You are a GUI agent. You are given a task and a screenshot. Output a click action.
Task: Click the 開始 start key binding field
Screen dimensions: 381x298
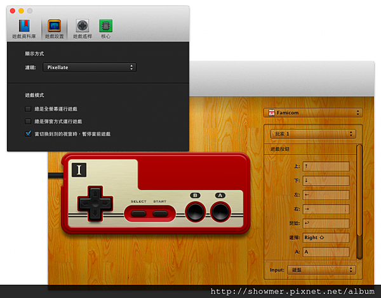pos(326,223)
